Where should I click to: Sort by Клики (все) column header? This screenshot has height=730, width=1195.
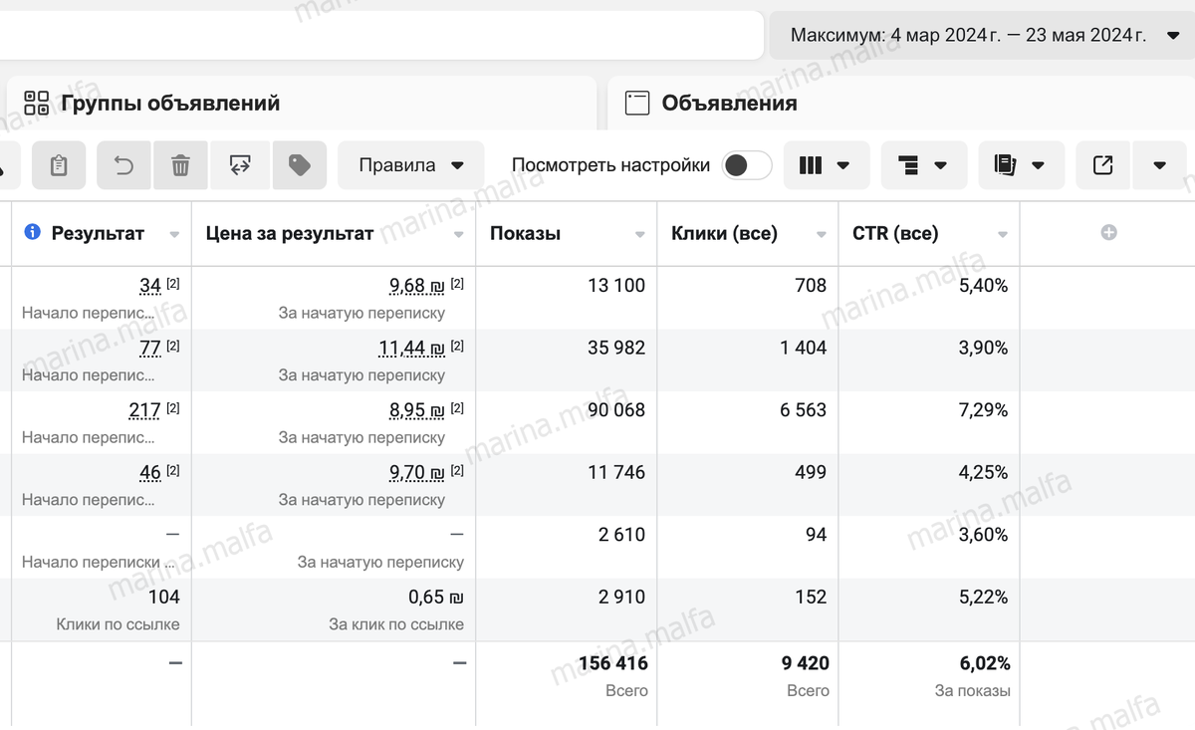click(x=724, y=234)
